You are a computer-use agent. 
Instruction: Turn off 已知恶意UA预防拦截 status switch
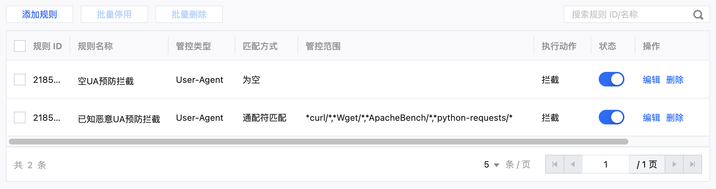(x=611, y=117)
